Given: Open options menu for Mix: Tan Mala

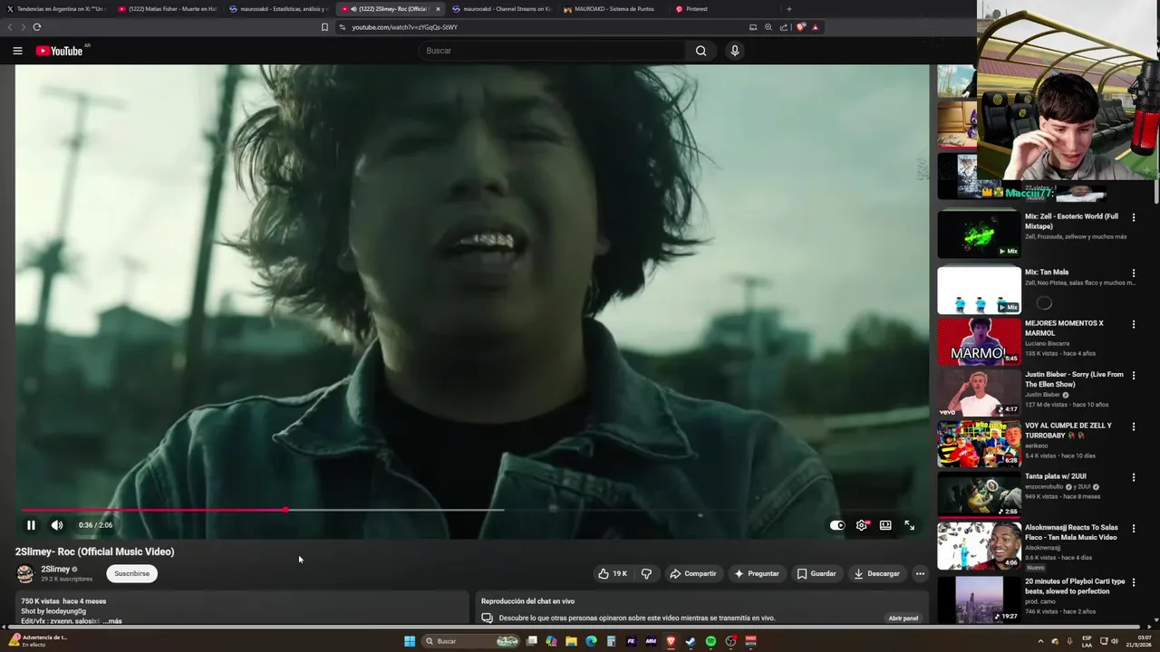Looking at the screenshot, I should [1133, 273].
